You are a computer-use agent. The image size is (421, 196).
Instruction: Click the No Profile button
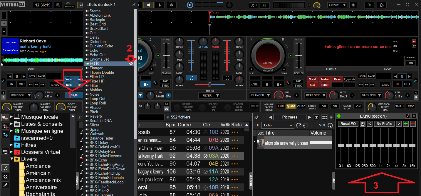coord(384,124)
